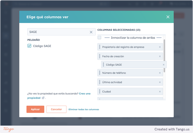Image resolution: width=193 pixels, height=133 pixels.
Task: Grab drag handle of 'Ciudad'
Action: (100, 91)
